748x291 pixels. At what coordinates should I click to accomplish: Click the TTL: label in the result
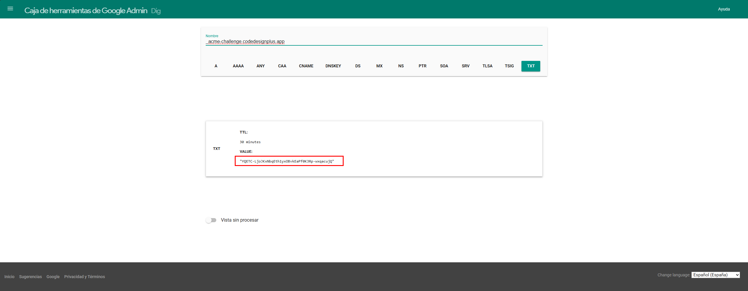pos(244,132)
